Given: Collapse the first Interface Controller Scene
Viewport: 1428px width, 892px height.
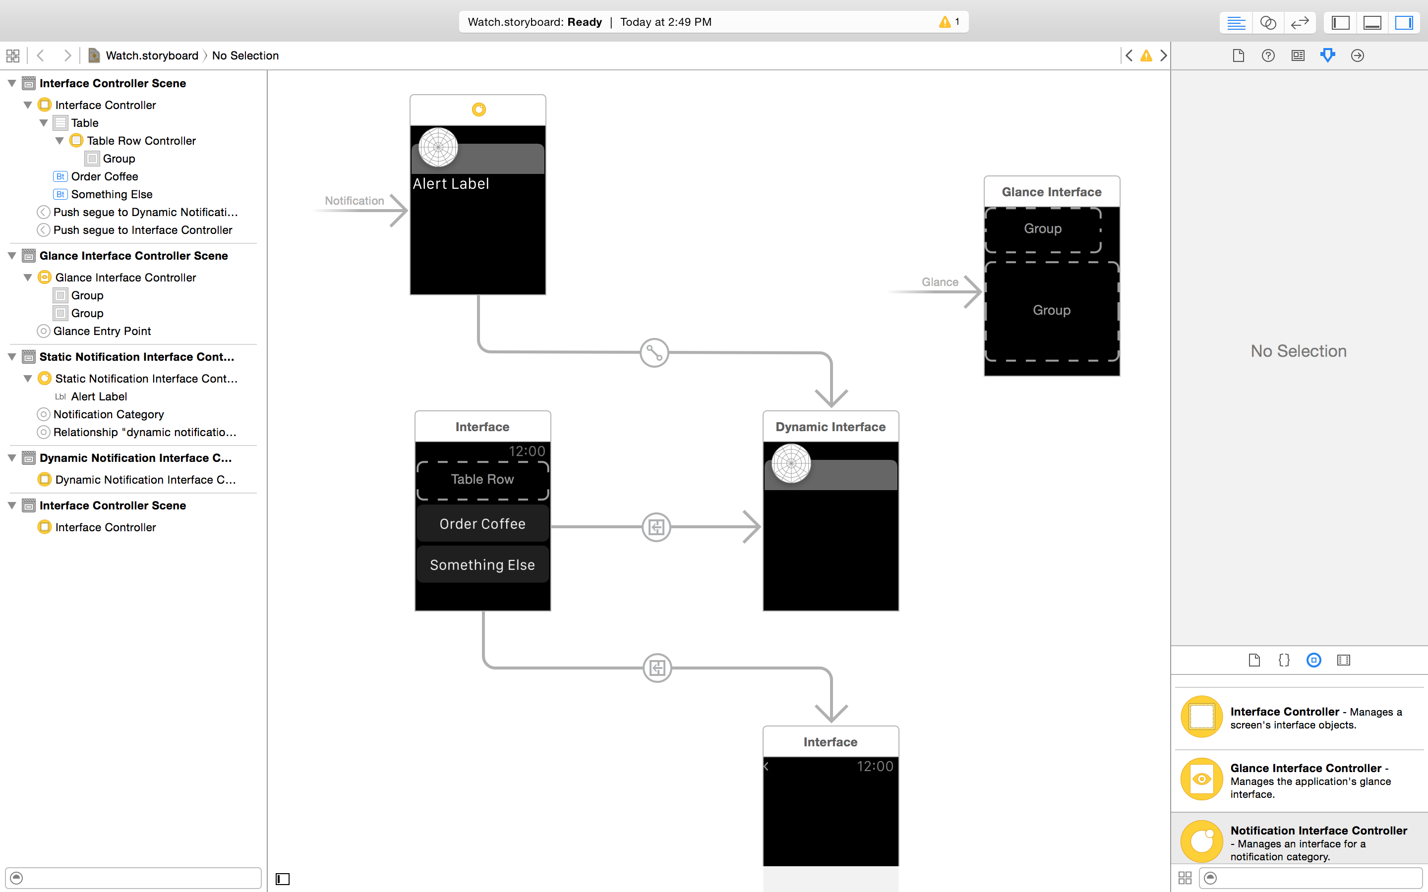Looking at the screenshot, I should pyautogui.click(x=12, y=83).
